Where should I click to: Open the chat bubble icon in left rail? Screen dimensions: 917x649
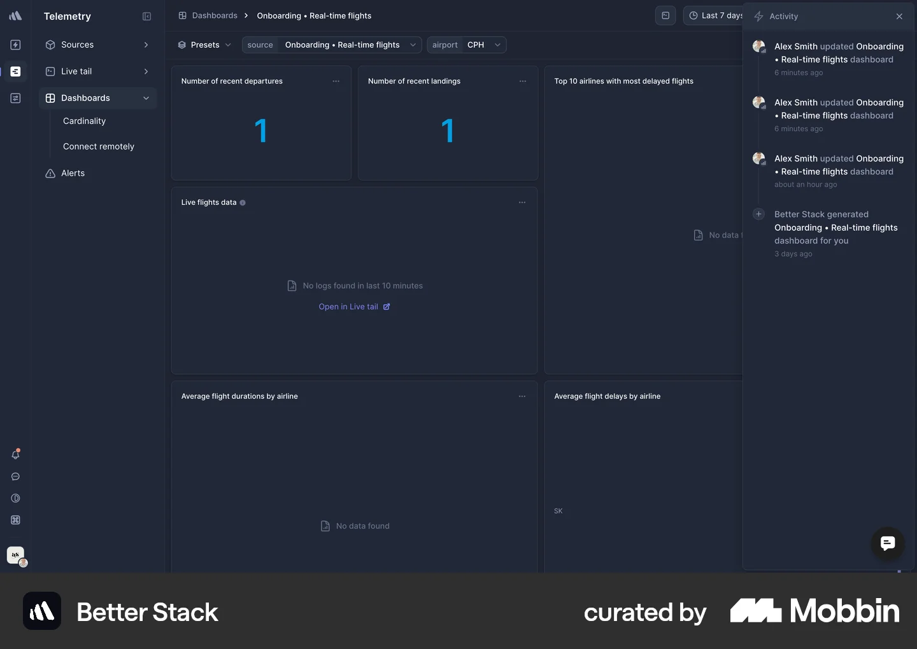(x=15, y=477)
